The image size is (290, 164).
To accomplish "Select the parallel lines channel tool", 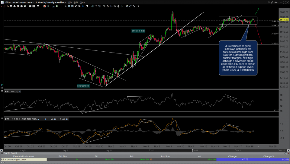I will pos(99,6).
